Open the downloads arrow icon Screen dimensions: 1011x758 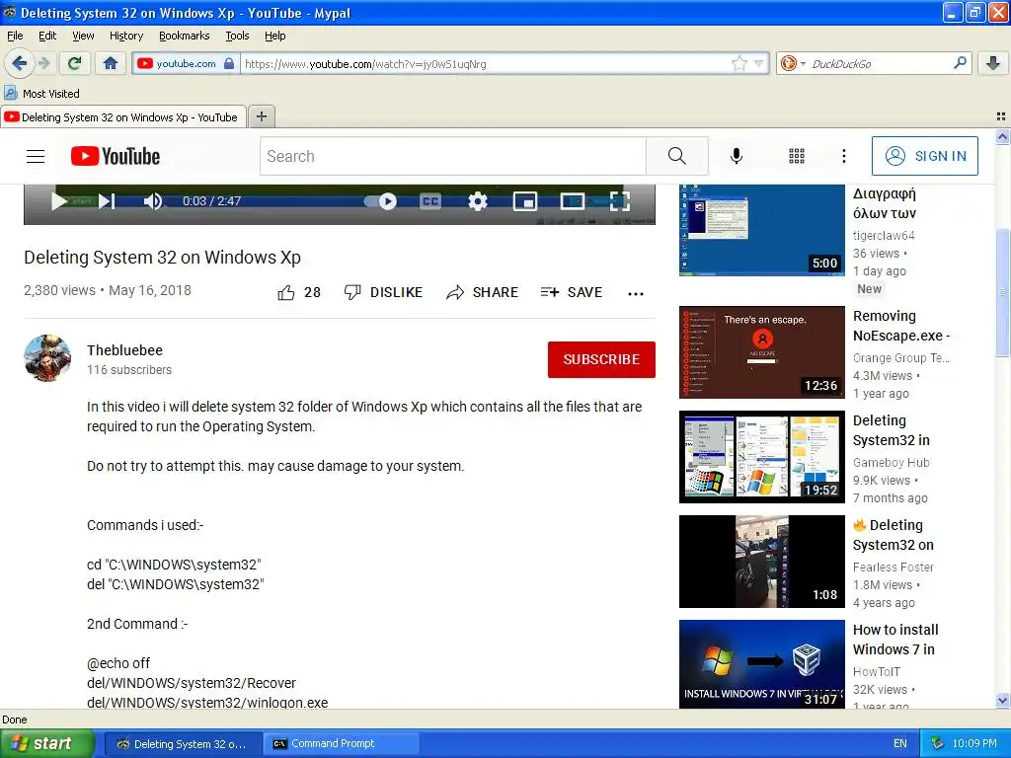993,63
